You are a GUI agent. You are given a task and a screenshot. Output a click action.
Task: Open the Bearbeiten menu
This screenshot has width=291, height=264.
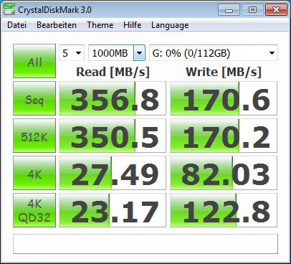click(x=57, y=25)
